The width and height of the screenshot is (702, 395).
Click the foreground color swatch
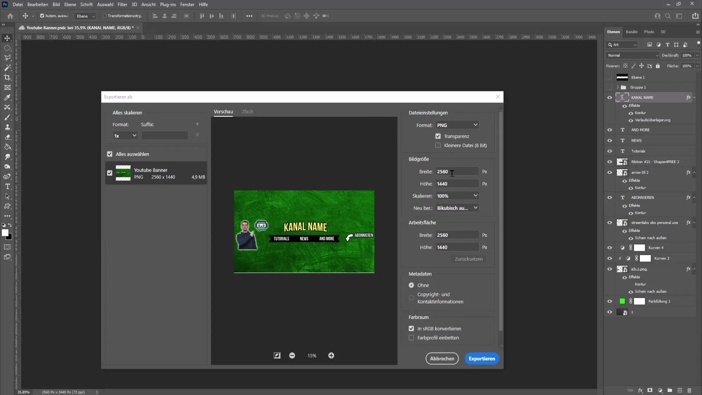pos(5,233)
